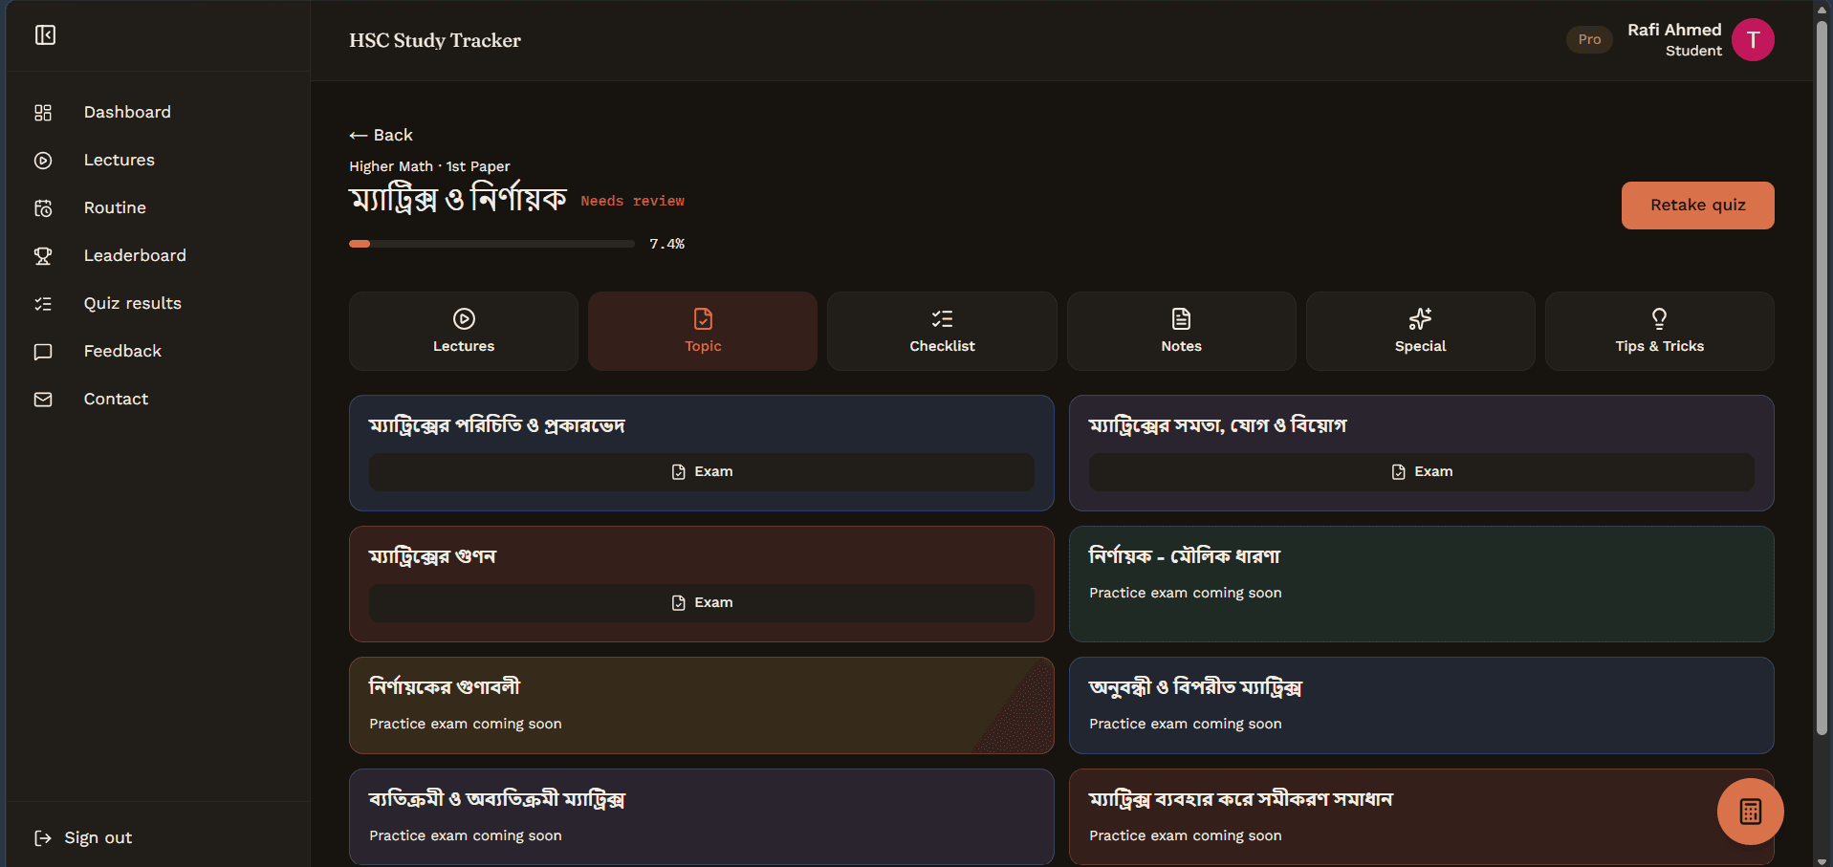Go to Dashboard in the sidebar
This screenshot has height=867, width=1833.
pyautogui.click(x=127, y=113)
